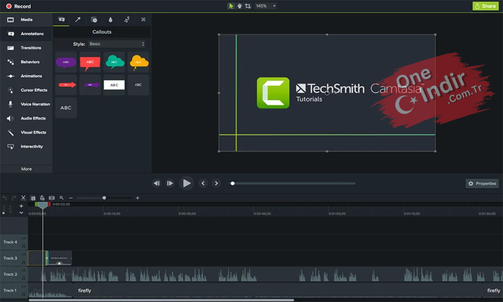The image size is (503, 302).
Task: Choose the yellow thought cloud callout
Action: coord(138,62)
